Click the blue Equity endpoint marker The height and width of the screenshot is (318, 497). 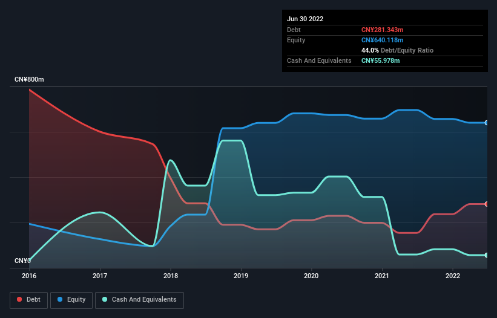tap(487, 123)
